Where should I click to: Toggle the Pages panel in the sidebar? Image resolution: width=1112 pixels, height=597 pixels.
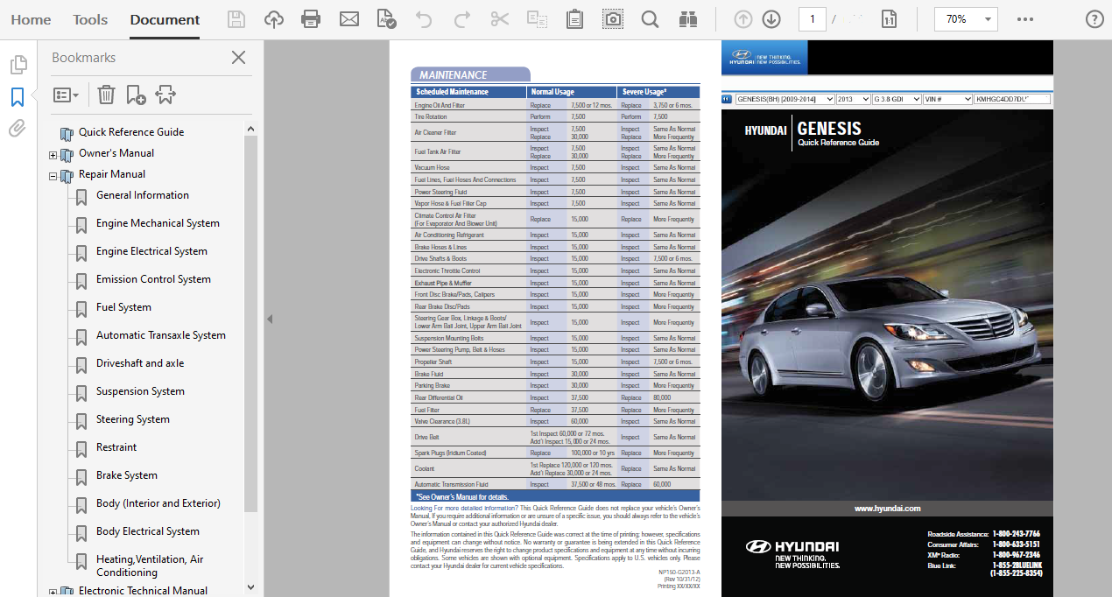[x=16, y=64]
